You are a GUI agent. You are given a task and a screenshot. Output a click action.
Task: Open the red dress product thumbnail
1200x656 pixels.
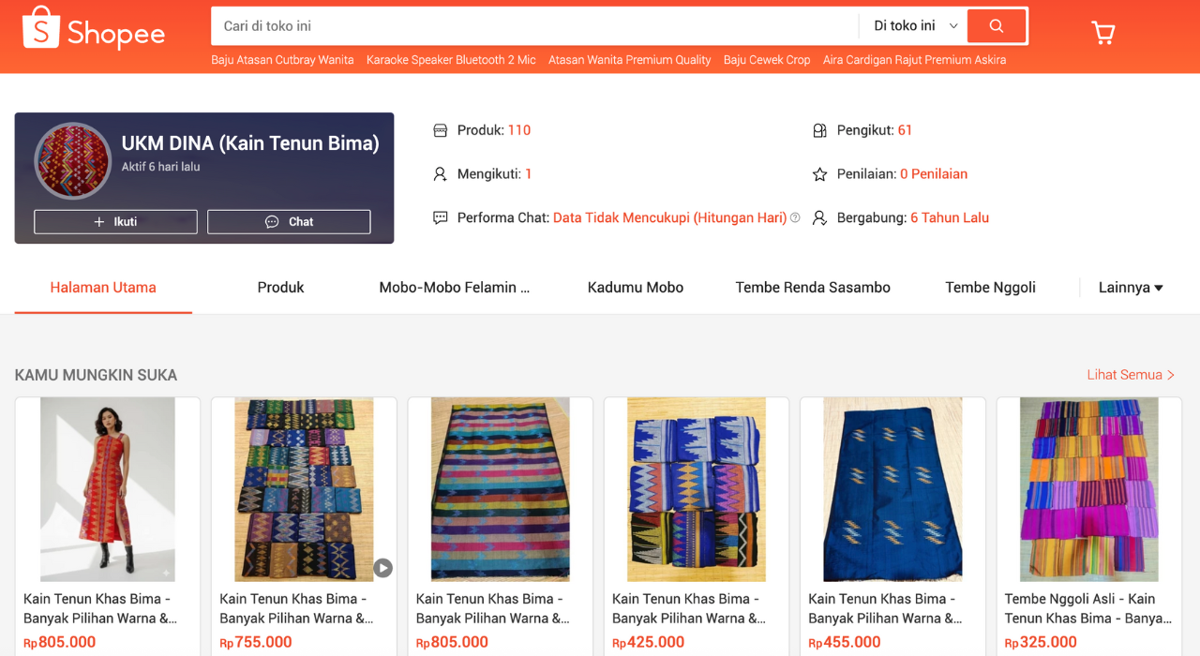[108, 489]
